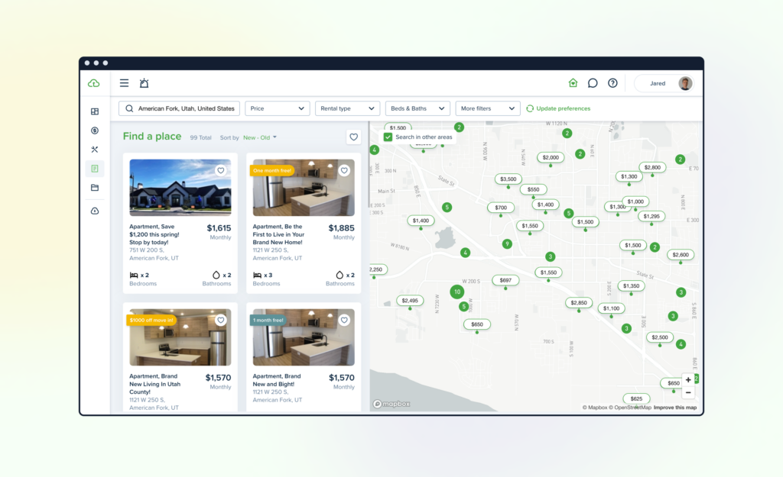This screenshot has width=783, height=477.
Task: Open the hamburger menu
Action: pos(125,83)
